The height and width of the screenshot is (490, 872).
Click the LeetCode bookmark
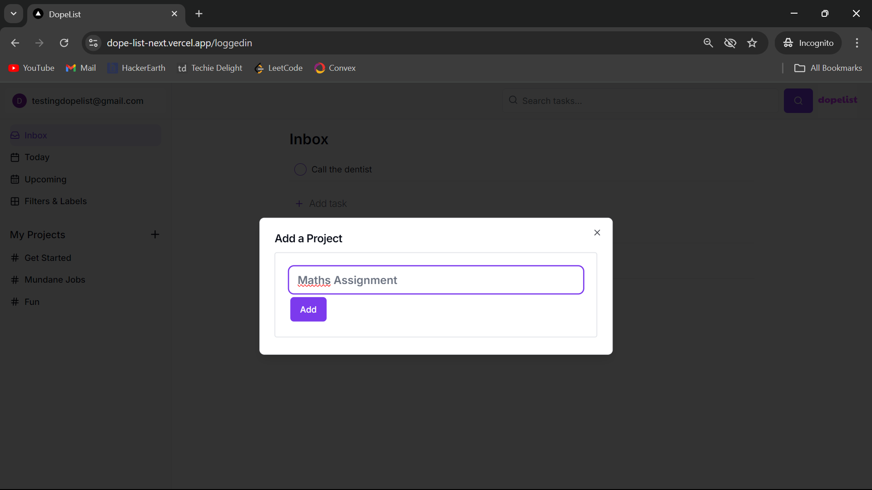tap(278, 68)
